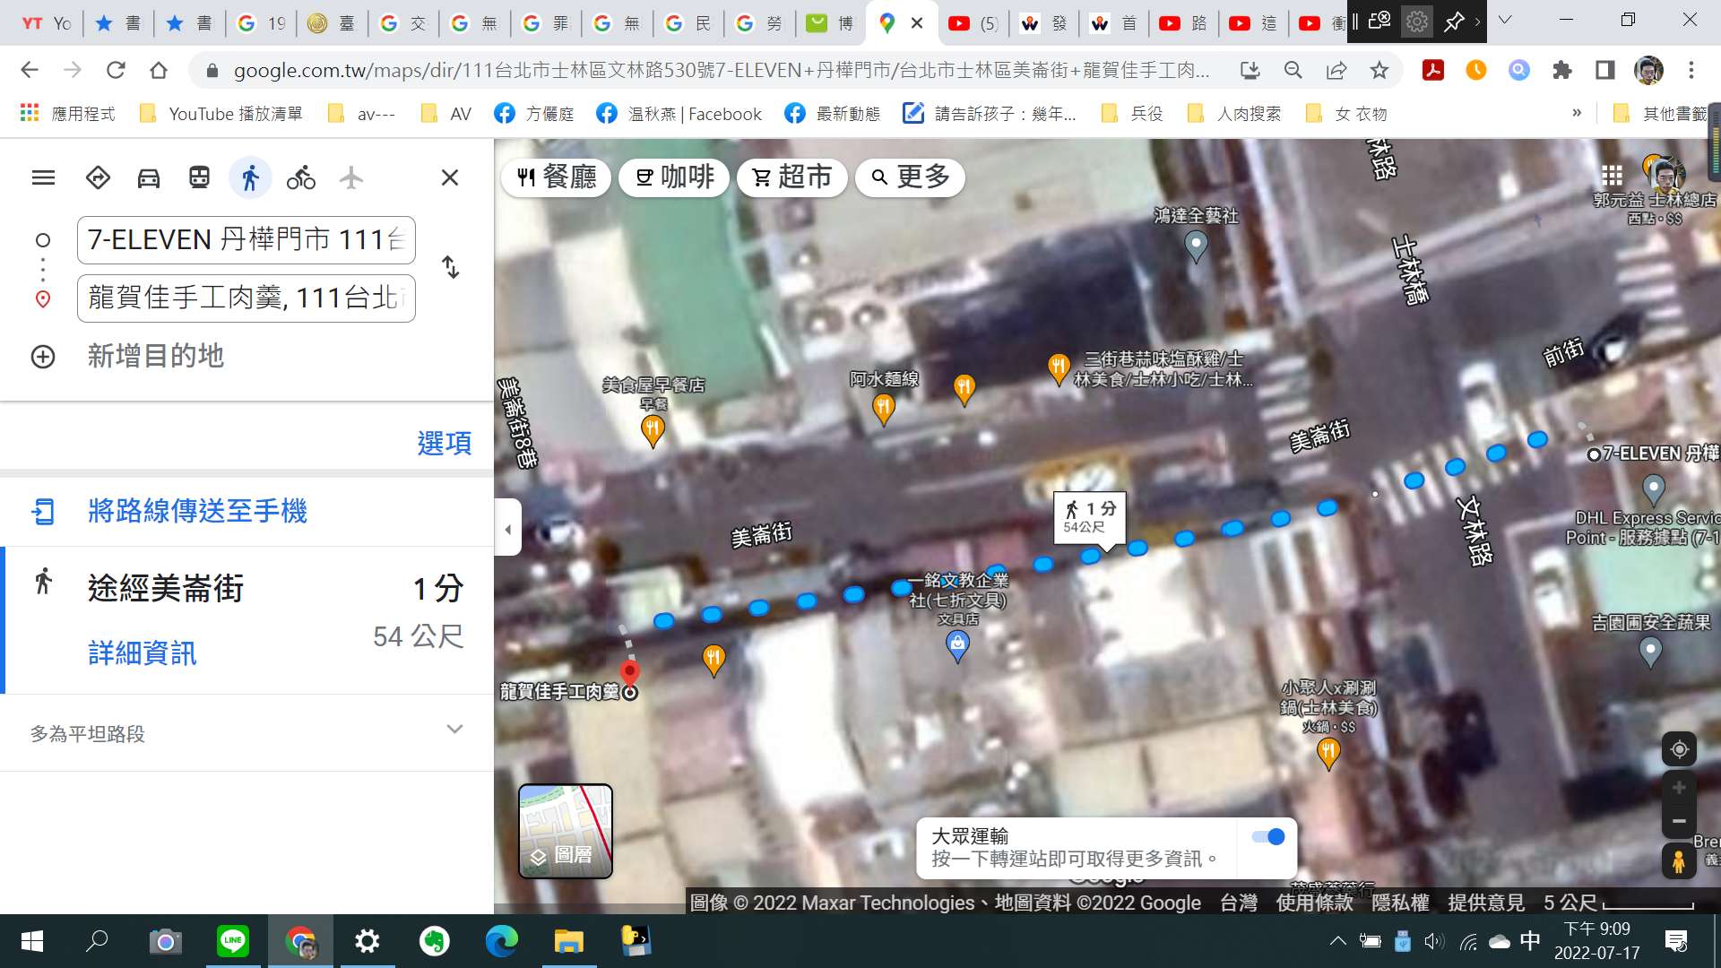
Task: Click the 美食屋早餐店 restaurant pin
Action: (653, 431)
